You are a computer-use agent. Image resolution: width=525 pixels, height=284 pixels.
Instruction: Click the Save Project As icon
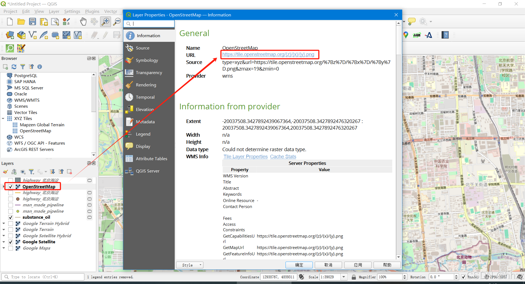44,22
